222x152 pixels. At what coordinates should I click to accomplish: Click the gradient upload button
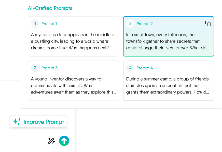pos(64,141)
